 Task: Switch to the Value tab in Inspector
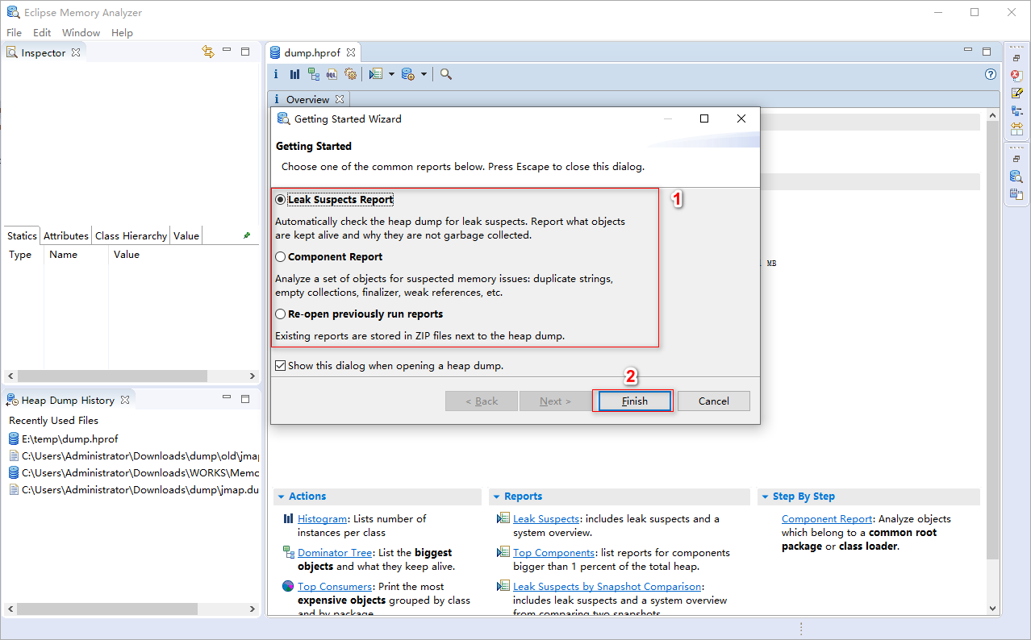tap(186, 235)
